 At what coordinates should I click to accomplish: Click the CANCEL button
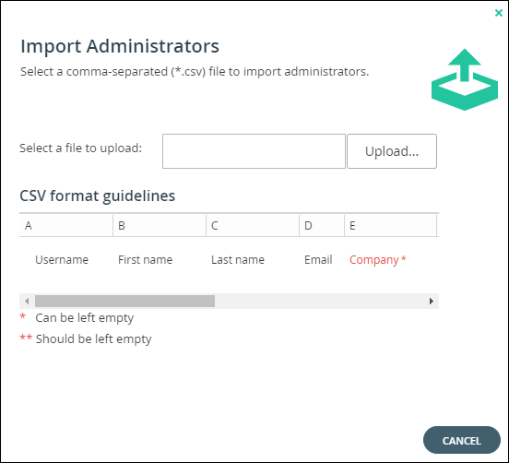coord(462,440)
